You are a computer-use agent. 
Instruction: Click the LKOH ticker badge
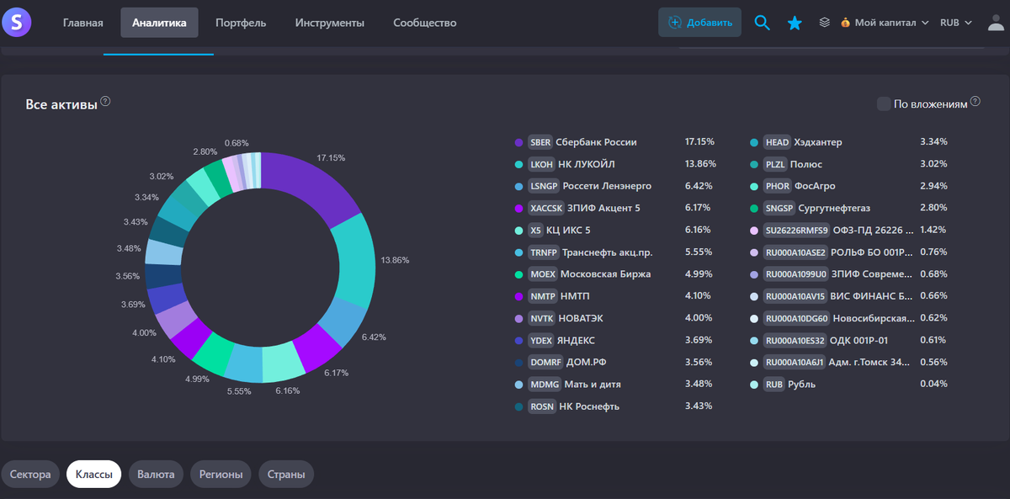pos(541,164)
